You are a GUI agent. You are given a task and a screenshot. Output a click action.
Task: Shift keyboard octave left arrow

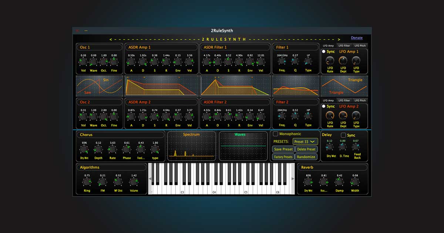(x=150, y=179)
